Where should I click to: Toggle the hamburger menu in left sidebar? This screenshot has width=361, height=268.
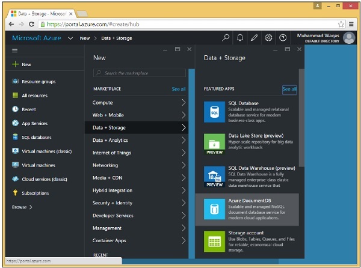(15, 51)
